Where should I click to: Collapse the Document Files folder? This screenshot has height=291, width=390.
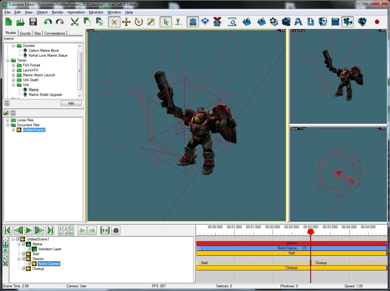tap(8, 125)
